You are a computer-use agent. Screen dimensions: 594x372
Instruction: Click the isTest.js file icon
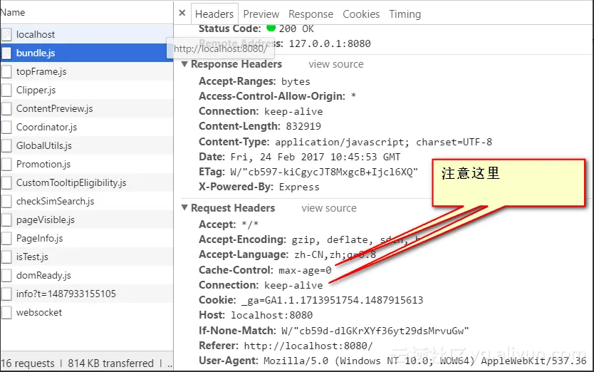click(6, 257)
